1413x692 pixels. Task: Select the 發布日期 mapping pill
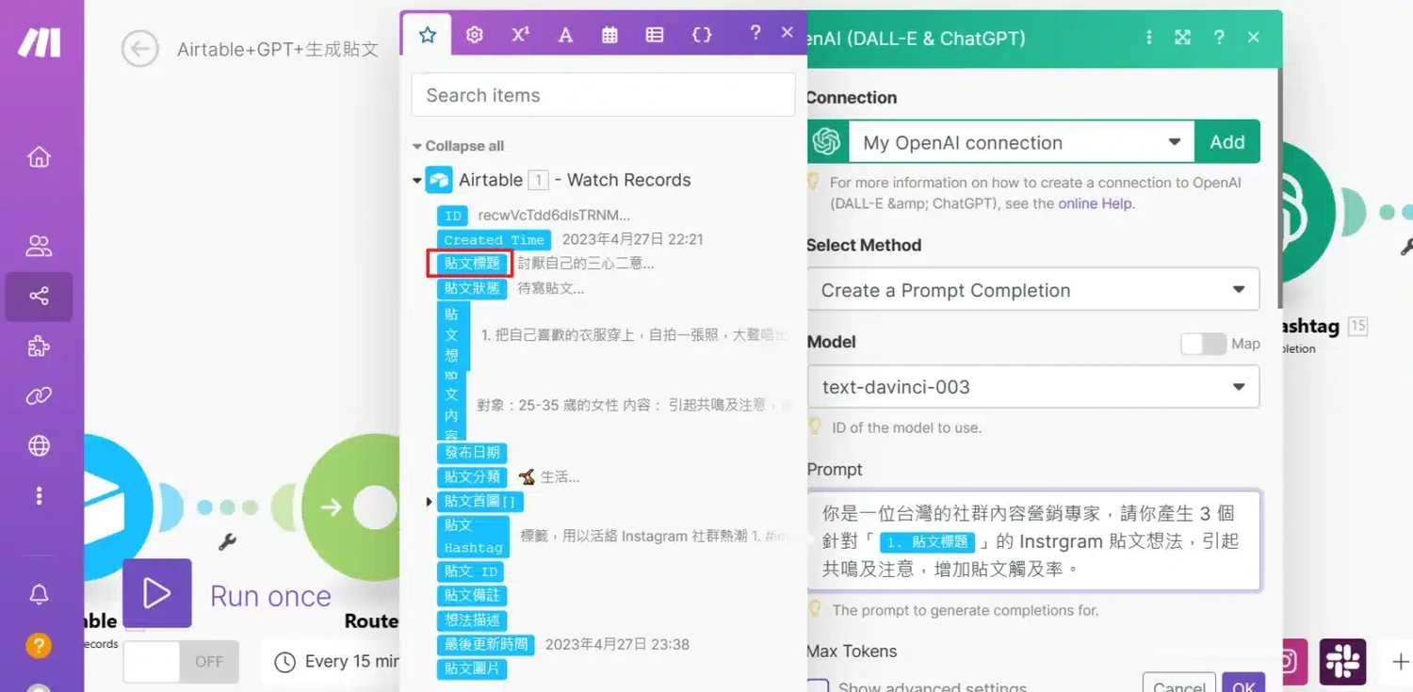point(472,453)
